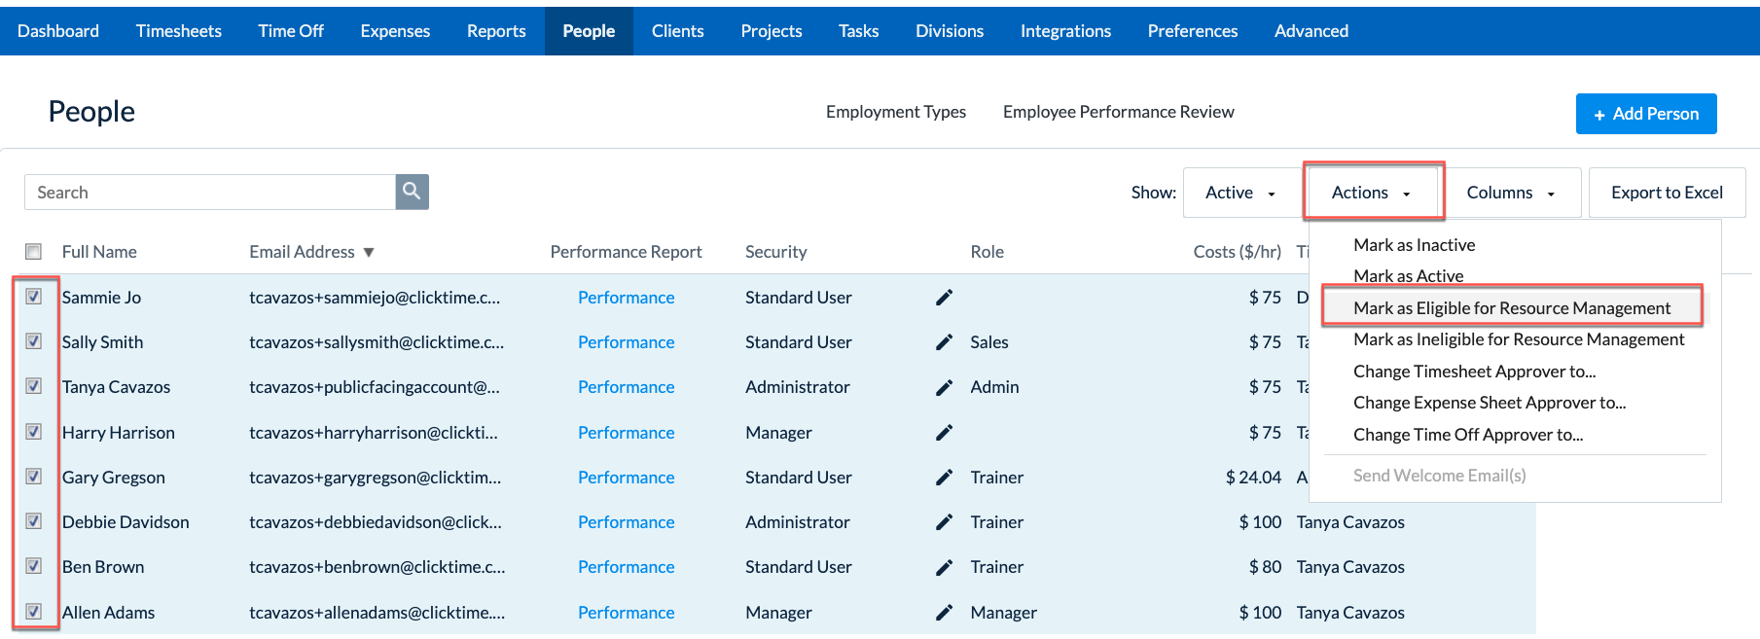Image resolution: width=1760 pixels, height=639 pixels.
Task: Go to the Projects tab
Action: coord(772,31)
